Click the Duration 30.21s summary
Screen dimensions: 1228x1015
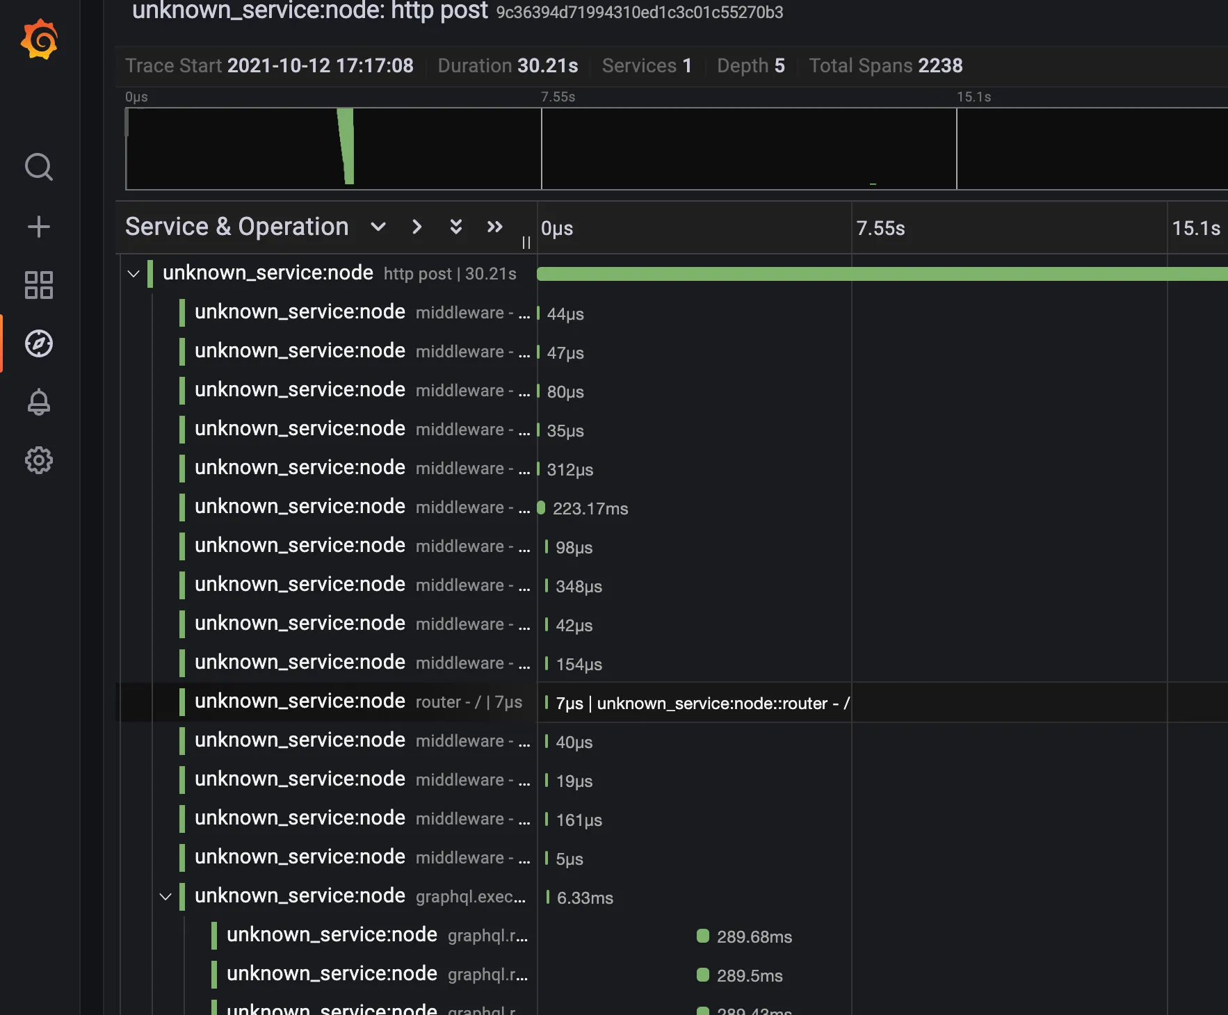[508, 66]
